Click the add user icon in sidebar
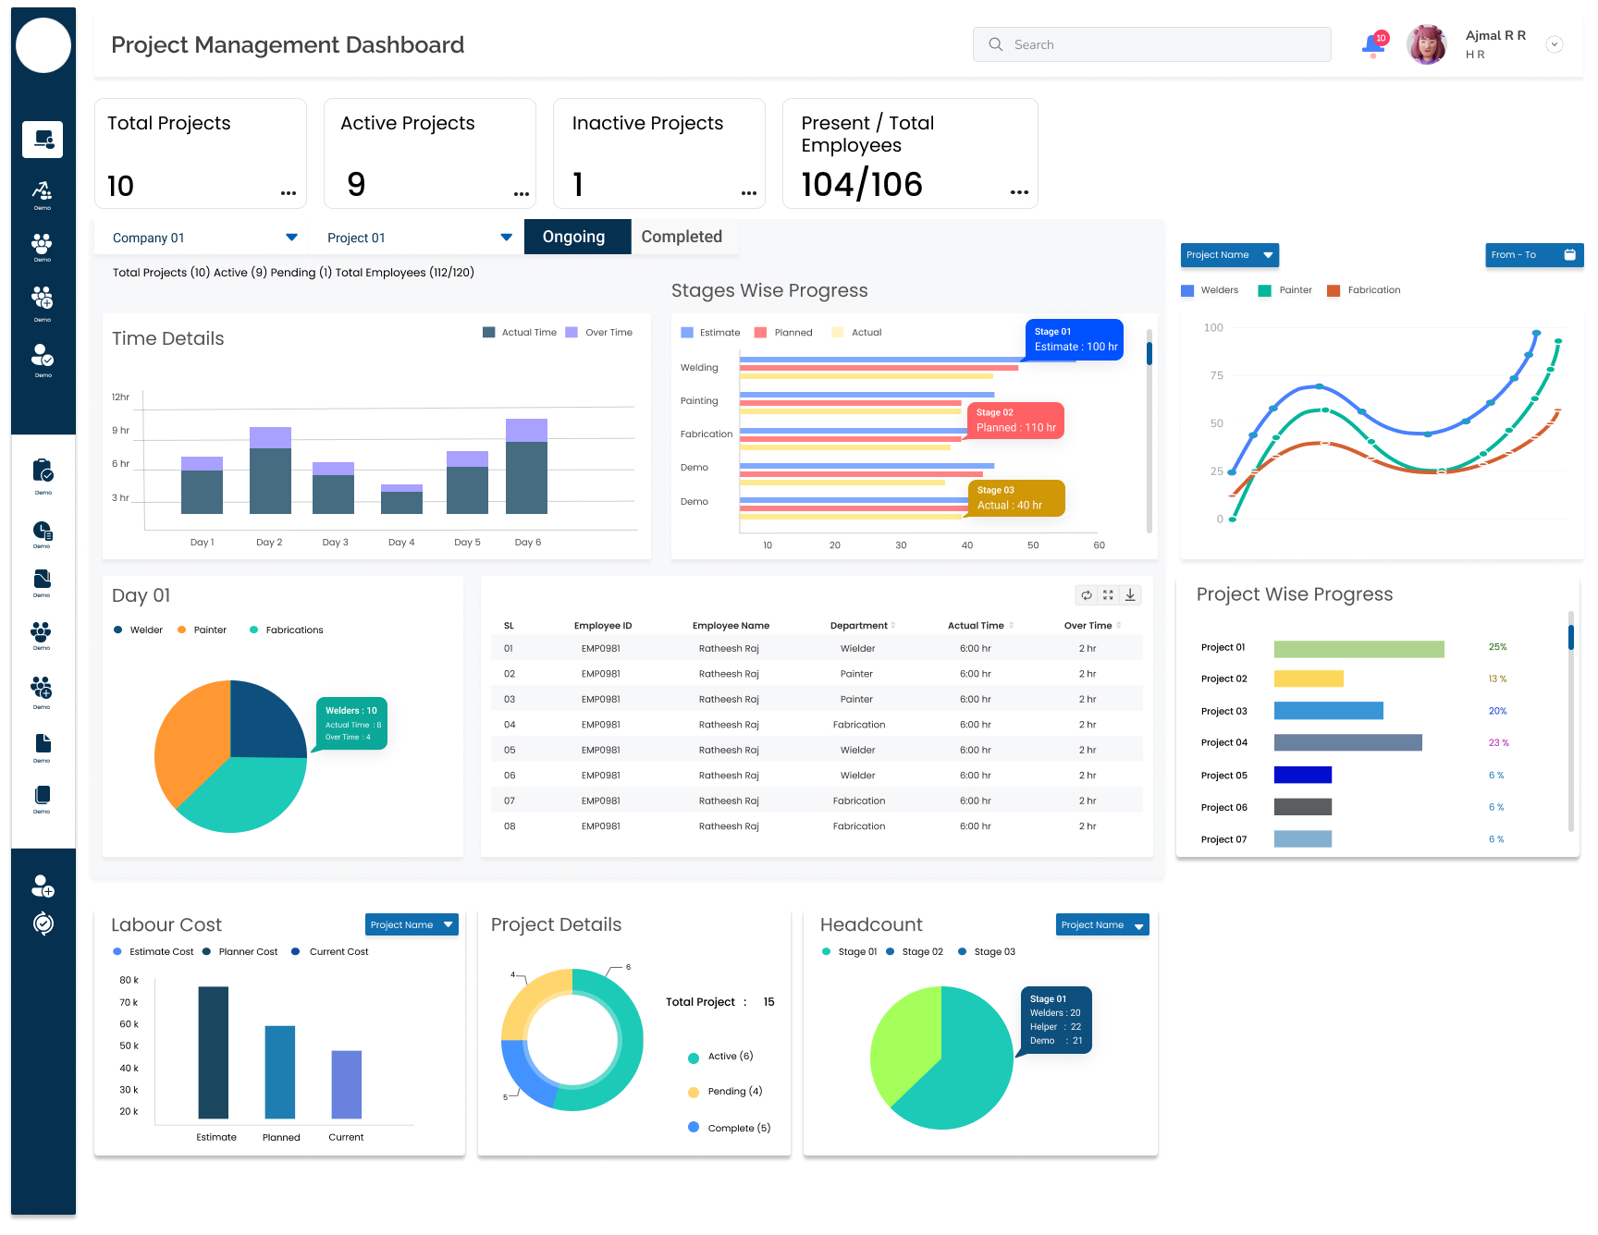 [43, 887]
